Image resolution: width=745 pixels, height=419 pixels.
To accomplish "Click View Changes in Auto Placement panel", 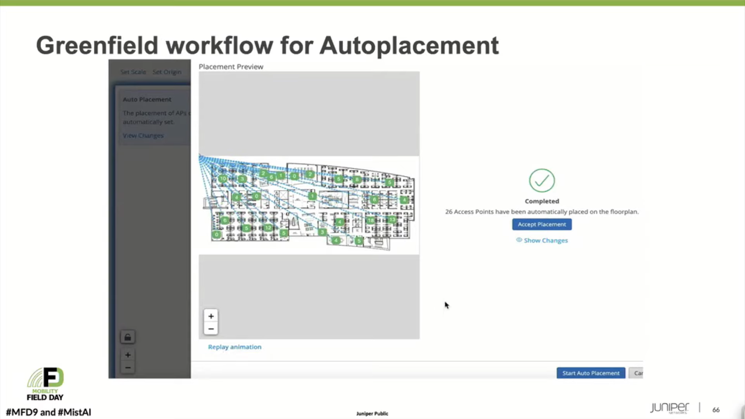I will pyautogui.click(x=143, y=136).
